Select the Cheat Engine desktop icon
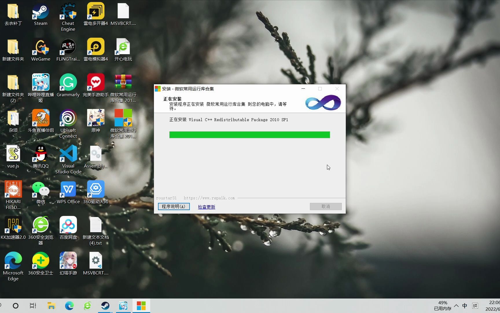The height and width of the screenshot is (313, 500). point(68,17)
